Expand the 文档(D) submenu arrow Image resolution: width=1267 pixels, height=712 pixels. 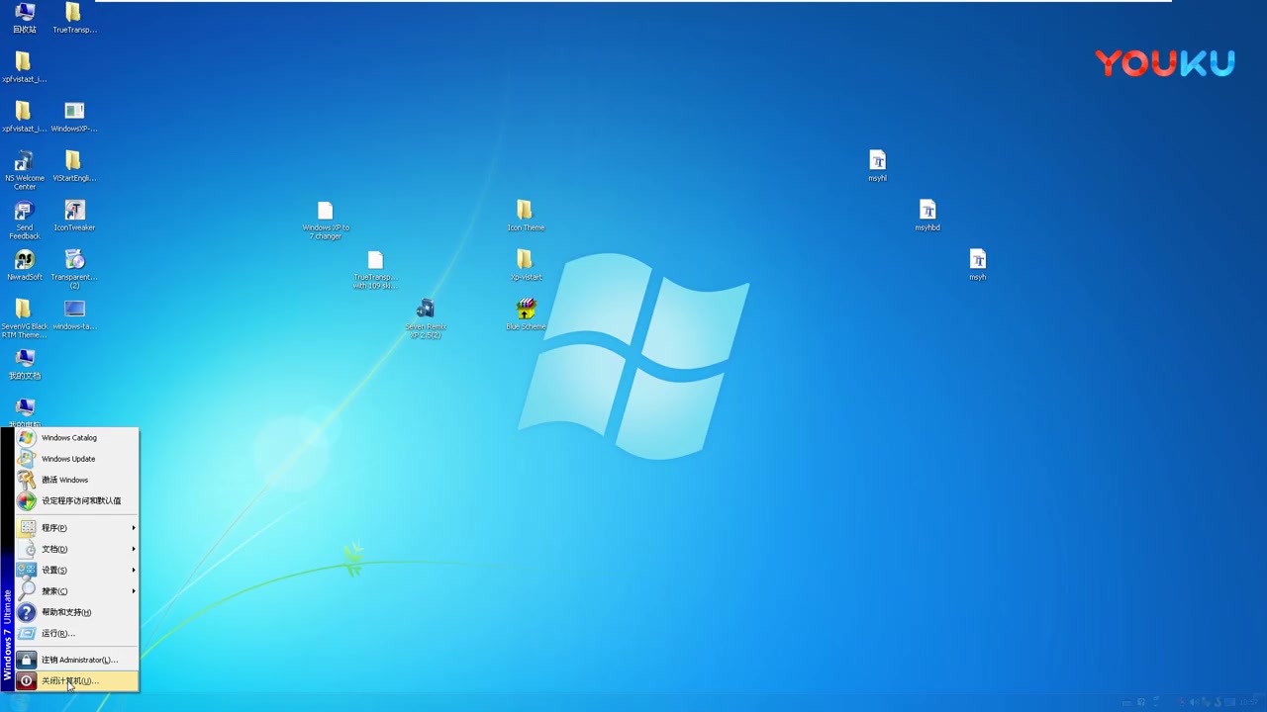tap(134, 549)
